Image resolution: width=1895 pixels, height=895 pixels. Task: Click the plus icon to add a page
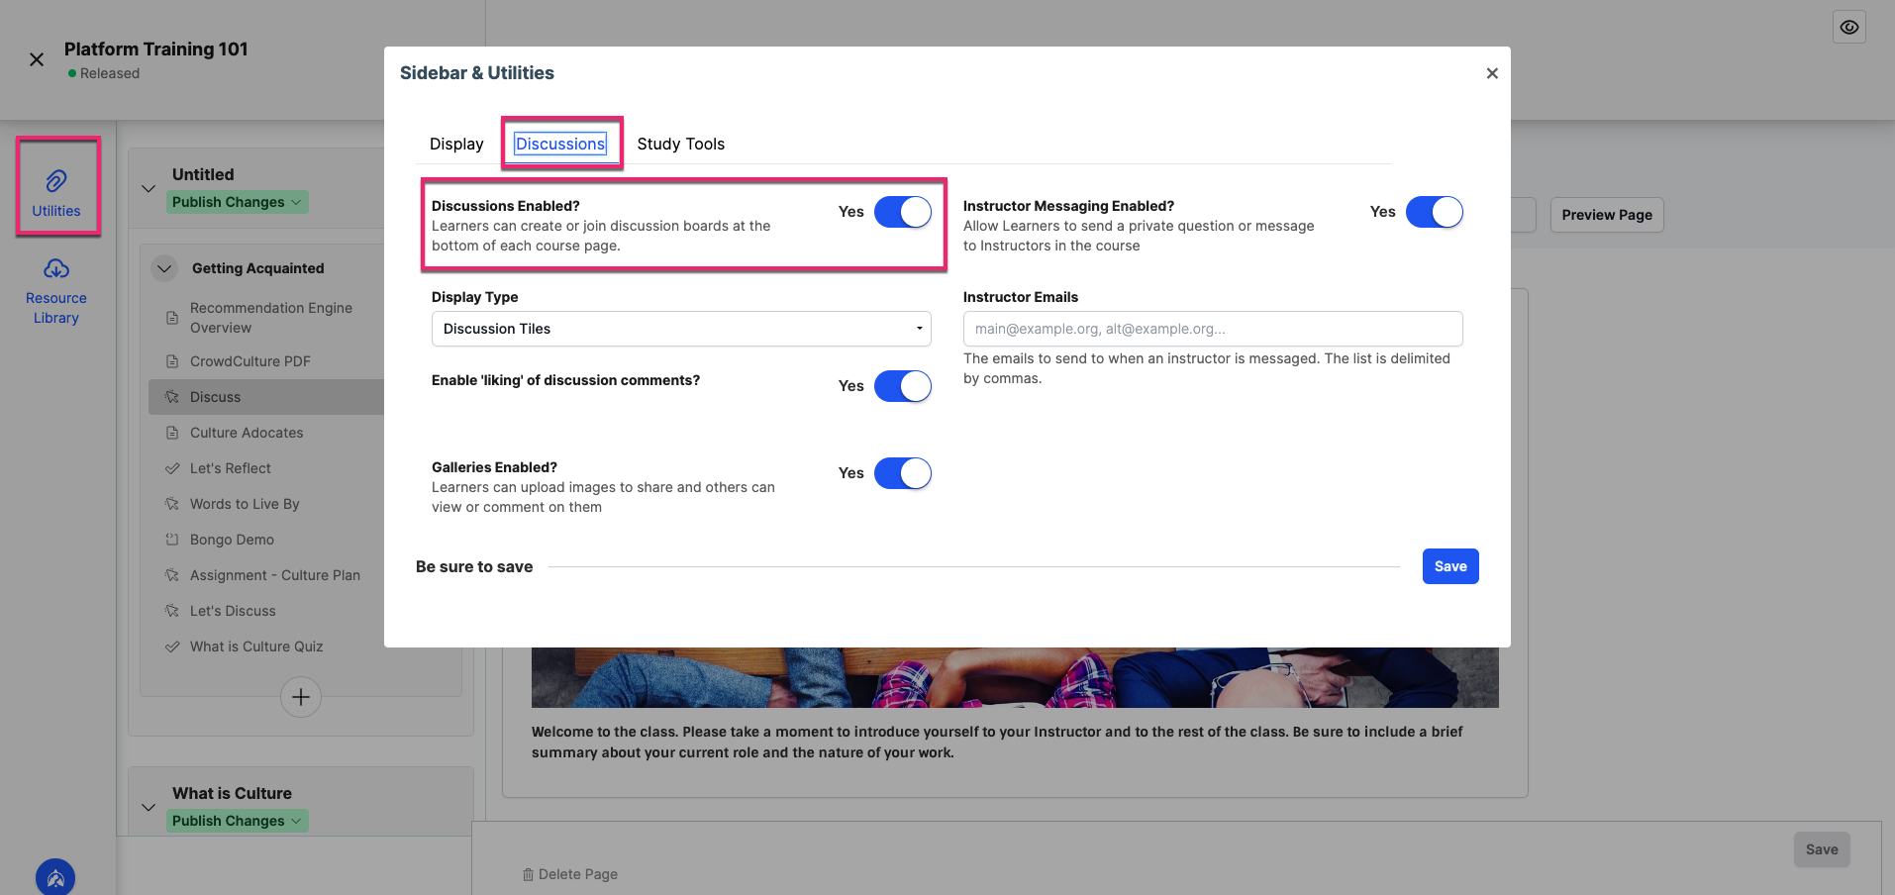[300, 697]
